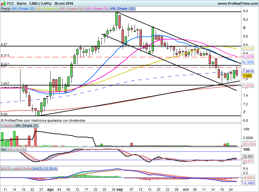Click the 203.890 volume value tag

[249, 144]
